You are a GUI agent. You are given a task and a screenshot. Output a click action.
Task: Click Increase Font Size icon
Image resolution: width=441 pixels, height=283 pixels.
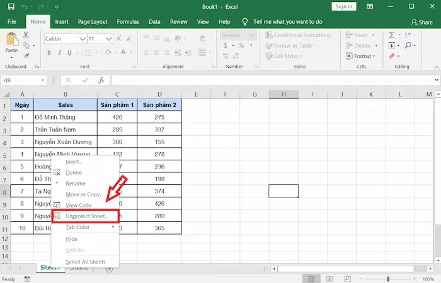click(x=119, y=39)
